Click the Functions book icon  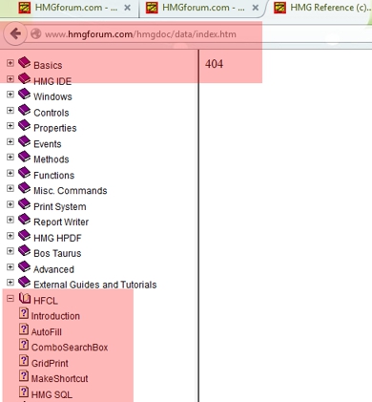[24, 173]
